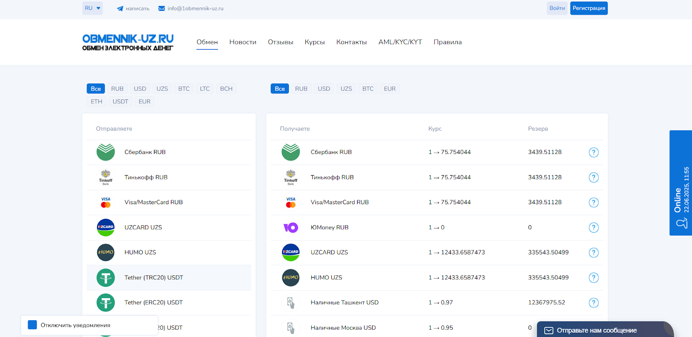
Task: Open the Online chat side tab
Action: 681,183
